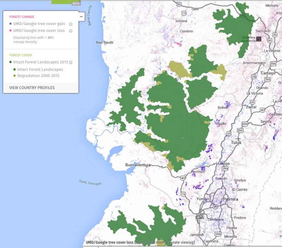This screenshot has height=248, width=282.
Task: Click the dark square marker near Santuario
Action: click(258, 39)
